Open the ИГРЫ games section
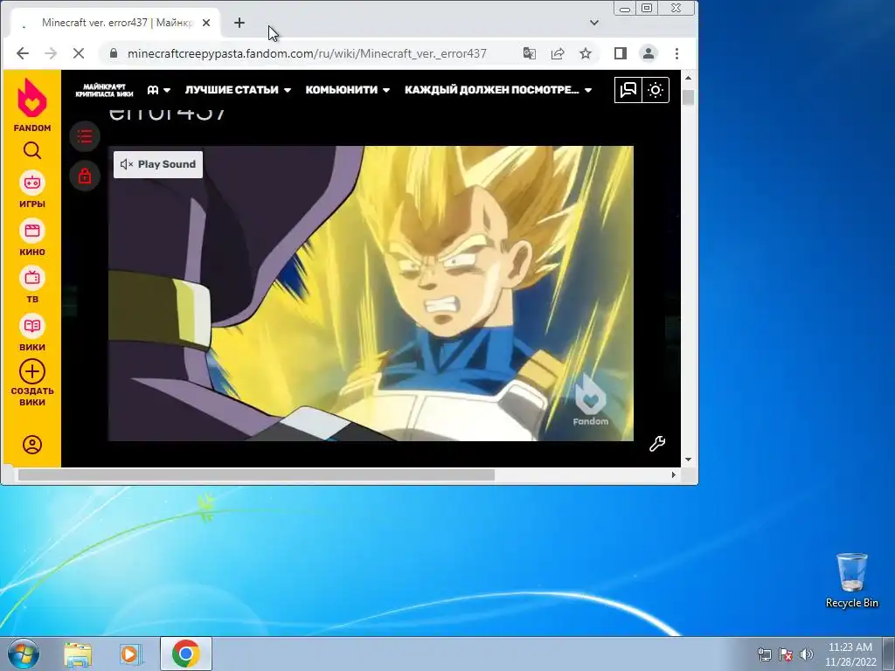The height and width of the screenshot is (671, 895). click(32, 190)
